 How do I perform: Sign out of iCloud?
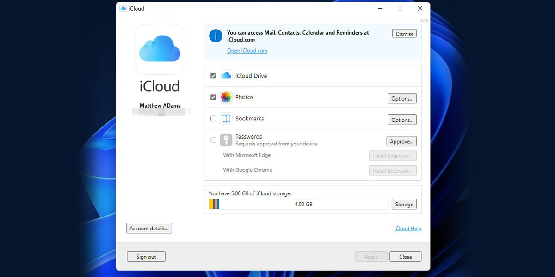[x=146, y=256]
